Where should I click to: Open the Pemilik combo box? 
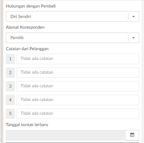[x=72, y=38]
